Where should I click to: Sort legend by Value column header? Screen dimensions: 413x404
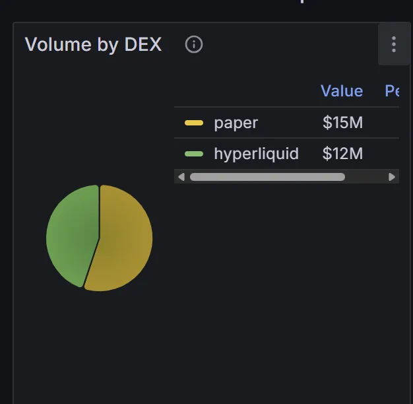342,91
